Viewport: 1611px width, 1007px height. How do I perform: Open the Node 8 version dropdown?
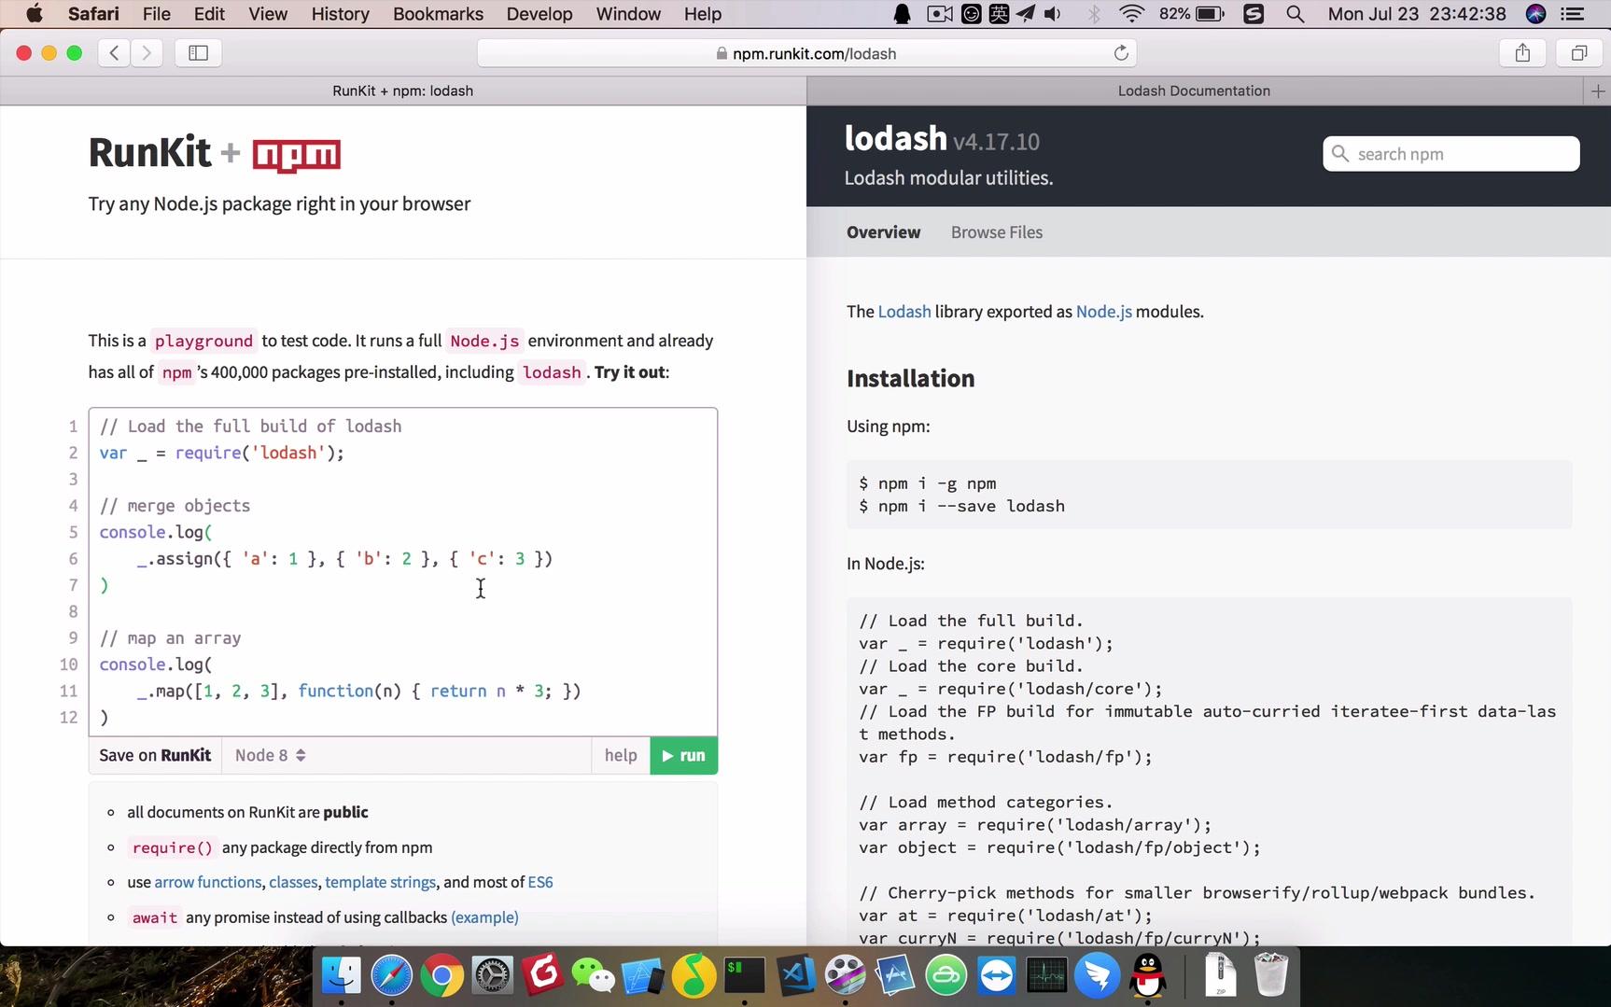(x=271, y=755)
